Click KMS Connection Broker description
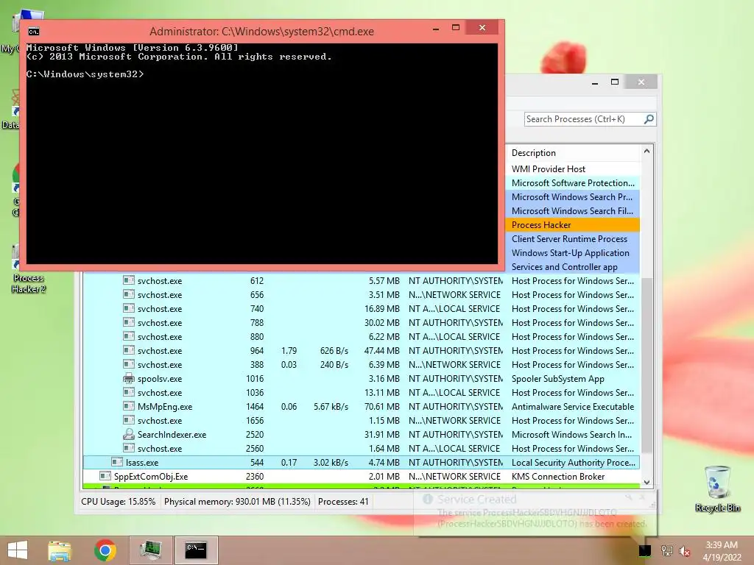 (x=558, y=476)
